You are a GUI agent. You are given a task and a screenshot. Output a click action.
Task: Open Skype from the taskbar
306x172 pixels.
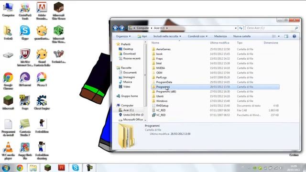pyautogui.click(x=76, y=168)
